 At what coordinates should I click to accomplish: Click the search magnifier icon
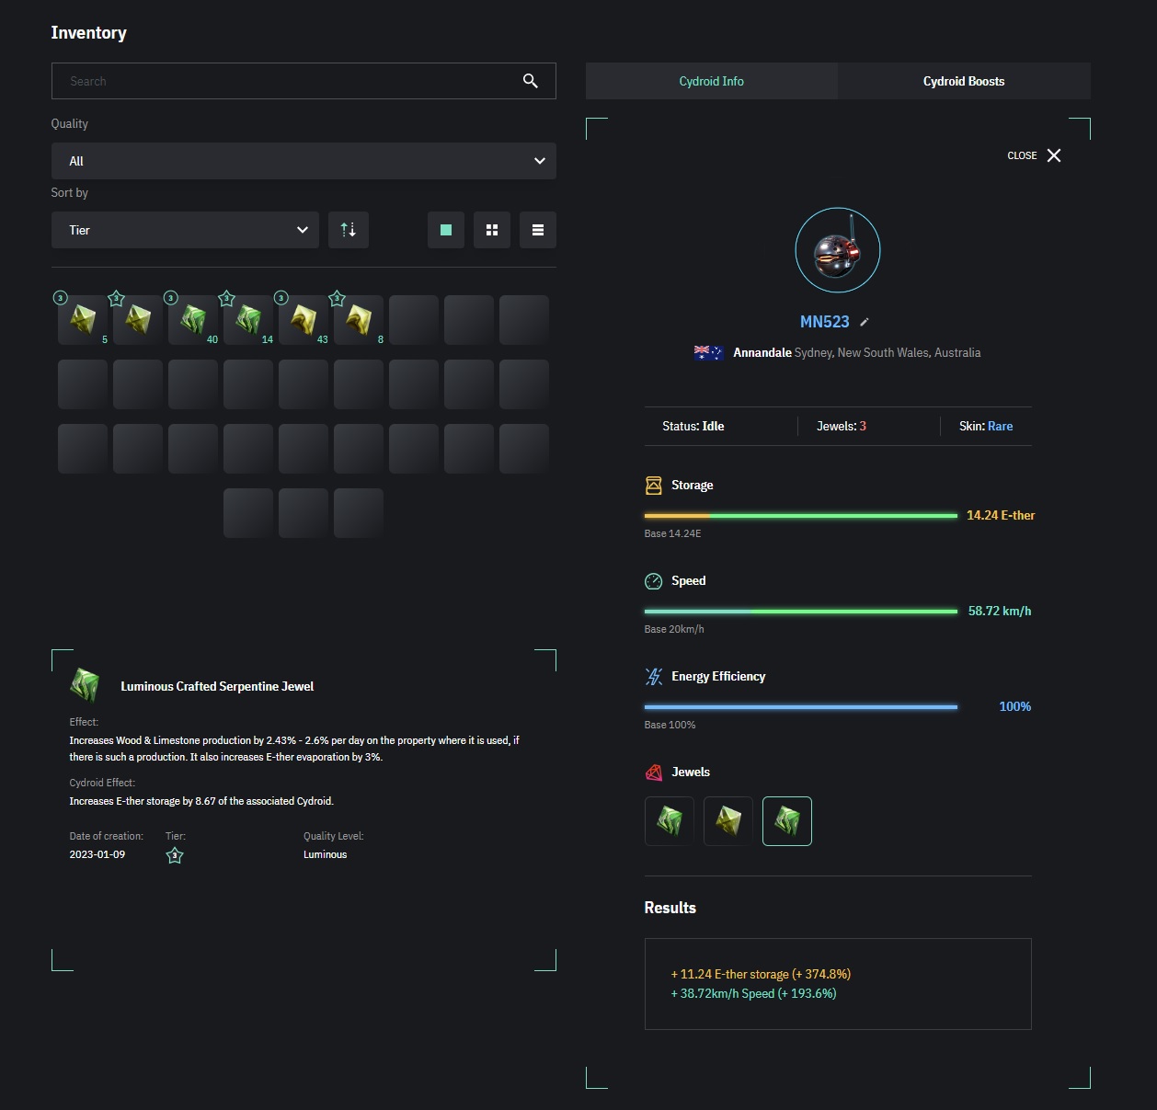coord(530,81)
